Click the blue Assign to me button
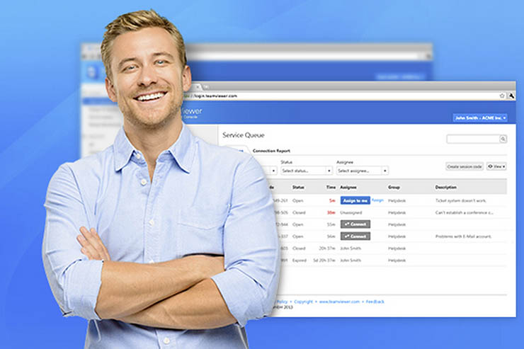The image size is (524, 349). pos(355,200)
